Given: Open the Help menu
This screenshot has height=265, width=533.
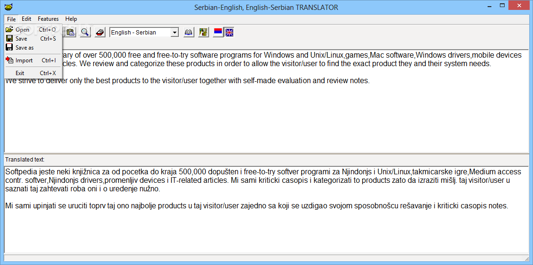Looking at the screenshot, I should point(71,19).
